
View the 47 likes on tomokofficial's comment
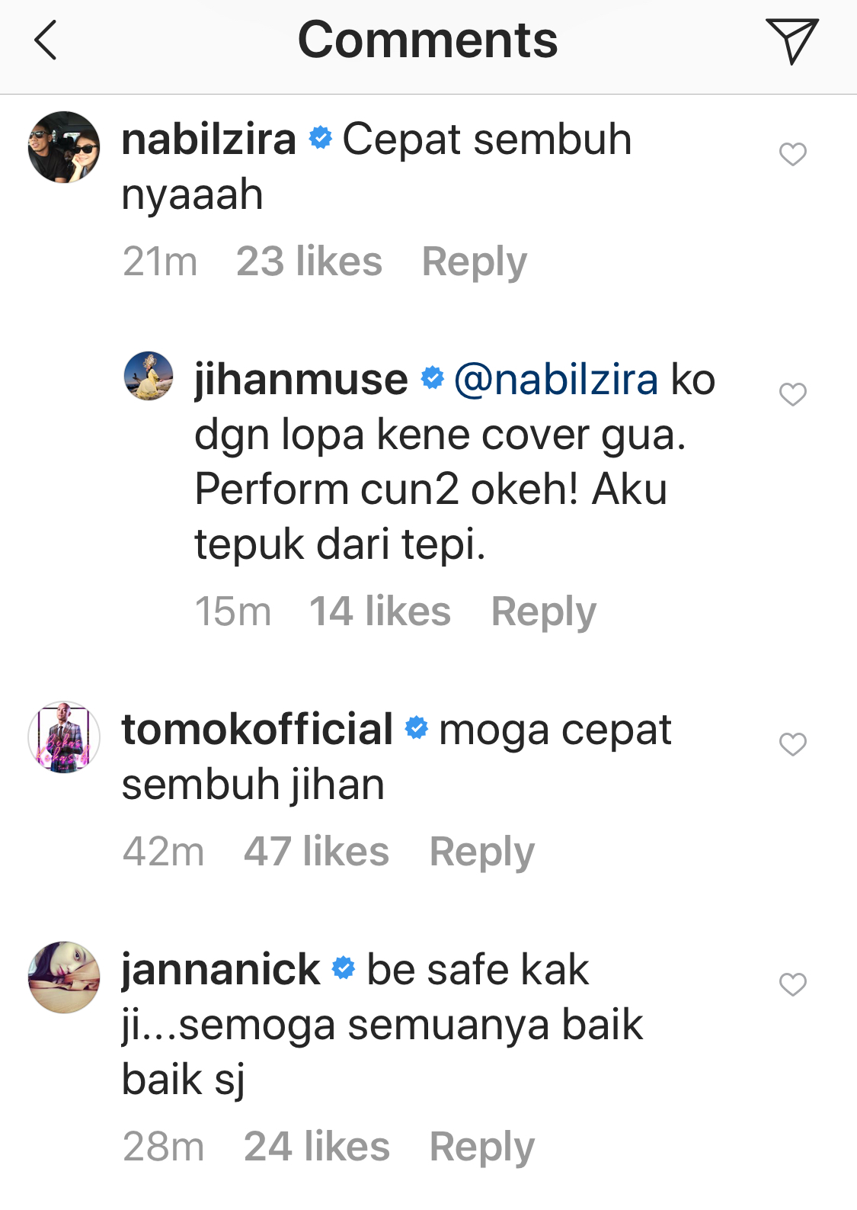tap(316, 852)
